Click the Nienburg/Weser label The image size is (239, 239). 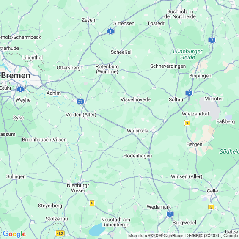(x=78, y=188)
